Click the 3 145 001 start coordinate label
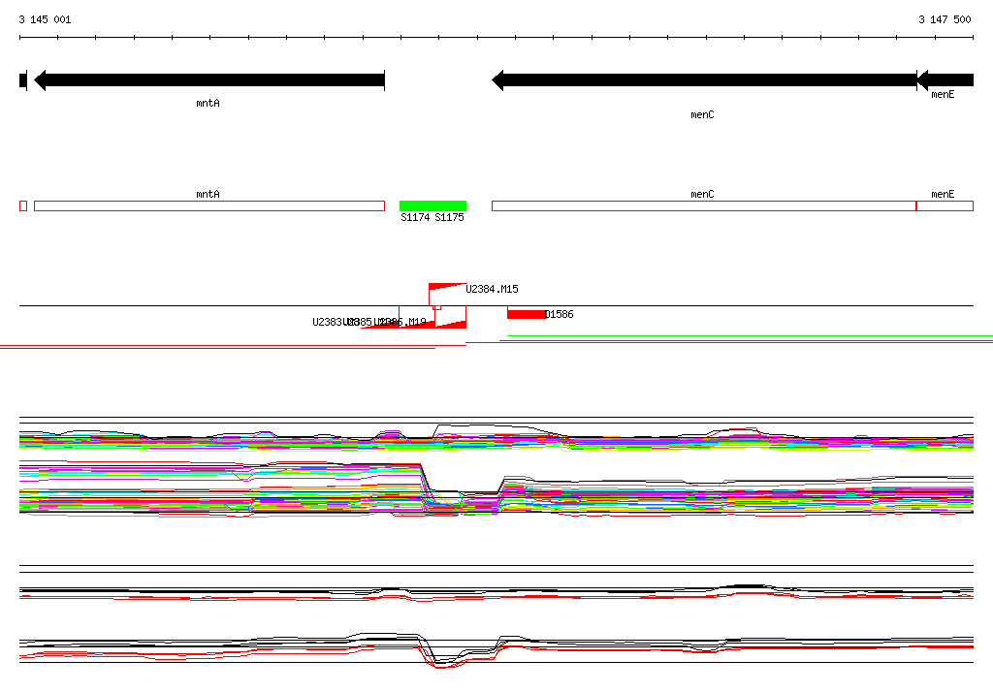The height and width of the screenshot is (692, 993). click(45, 19)
